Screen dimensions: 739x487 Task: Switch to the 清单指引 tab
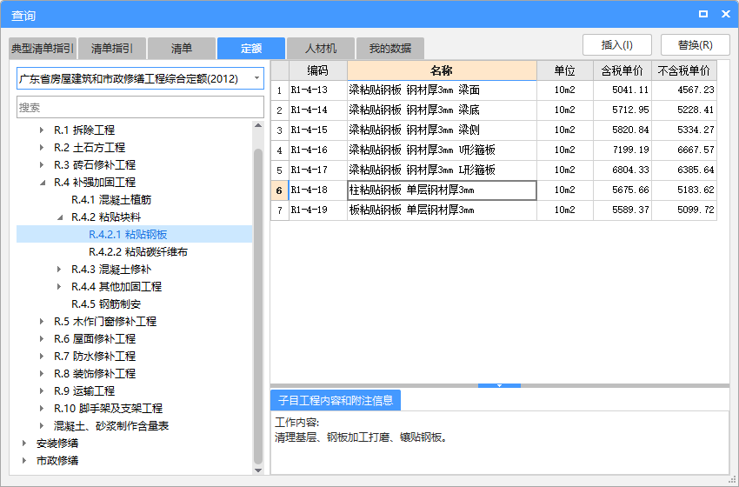tap(111, 48)
